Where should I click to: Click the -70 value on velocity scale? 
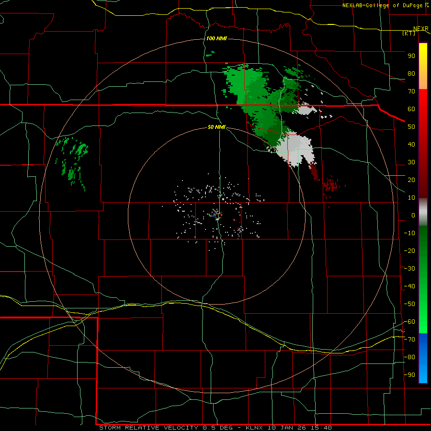click(409, 339)
